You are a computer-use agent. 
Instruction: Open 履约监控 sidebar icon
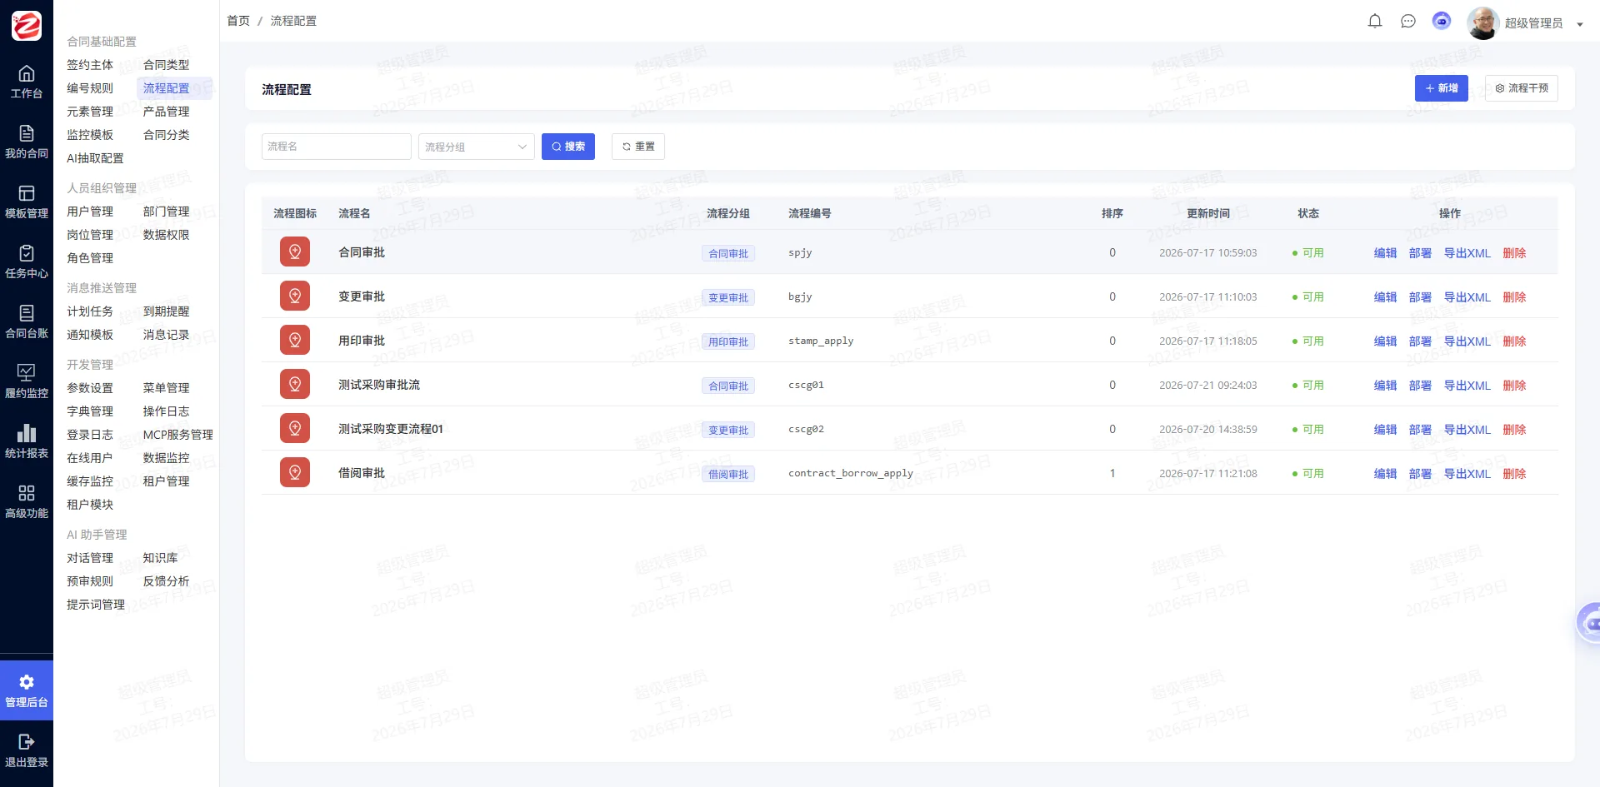(x=27, y=381)
